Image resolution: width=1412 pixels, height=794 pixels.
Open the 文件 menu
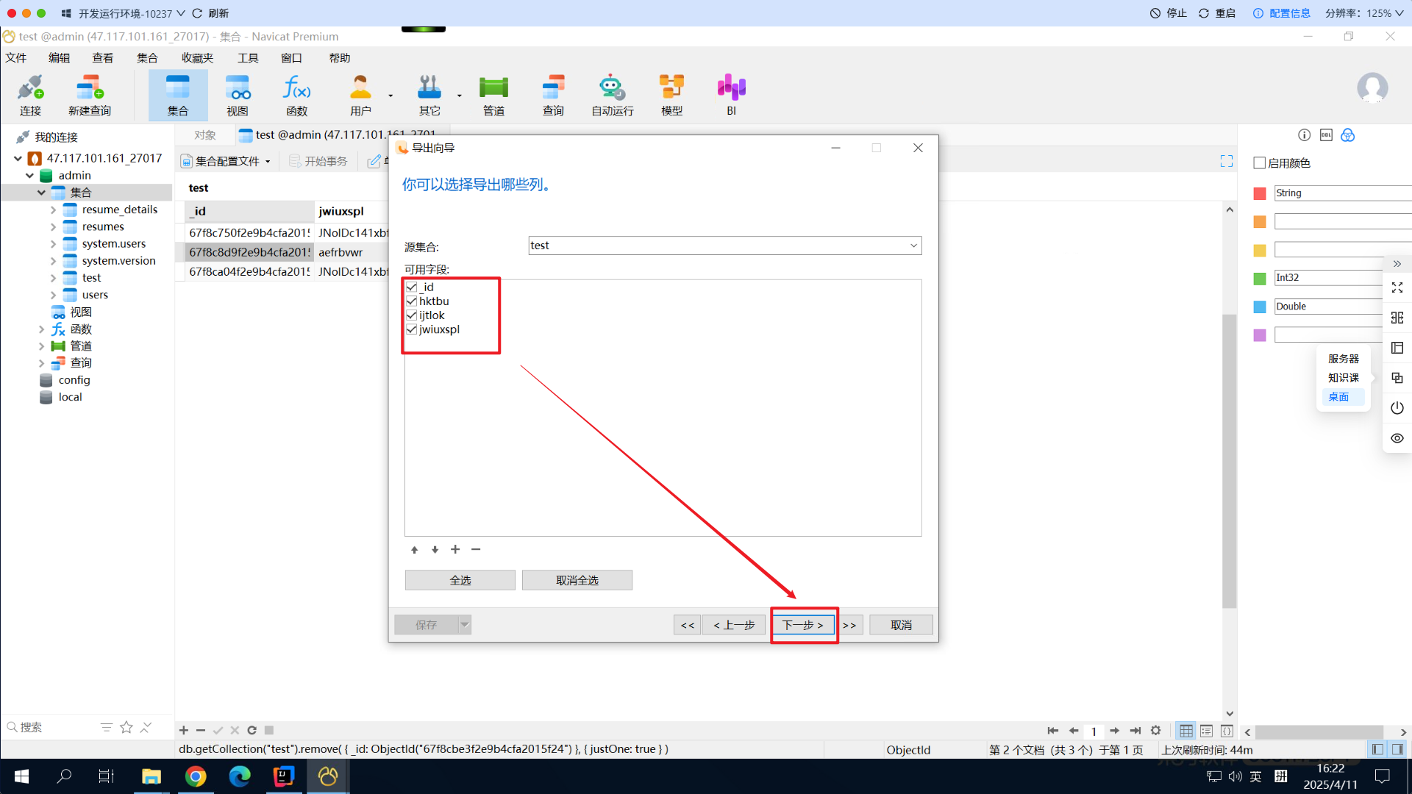tap(16, 58)
